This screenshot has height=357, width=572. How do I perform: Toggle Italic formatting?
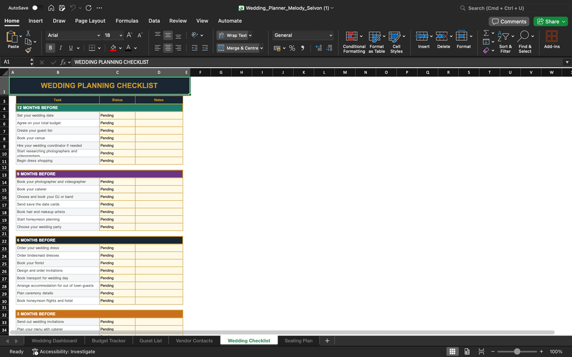[x=60, y=48]
